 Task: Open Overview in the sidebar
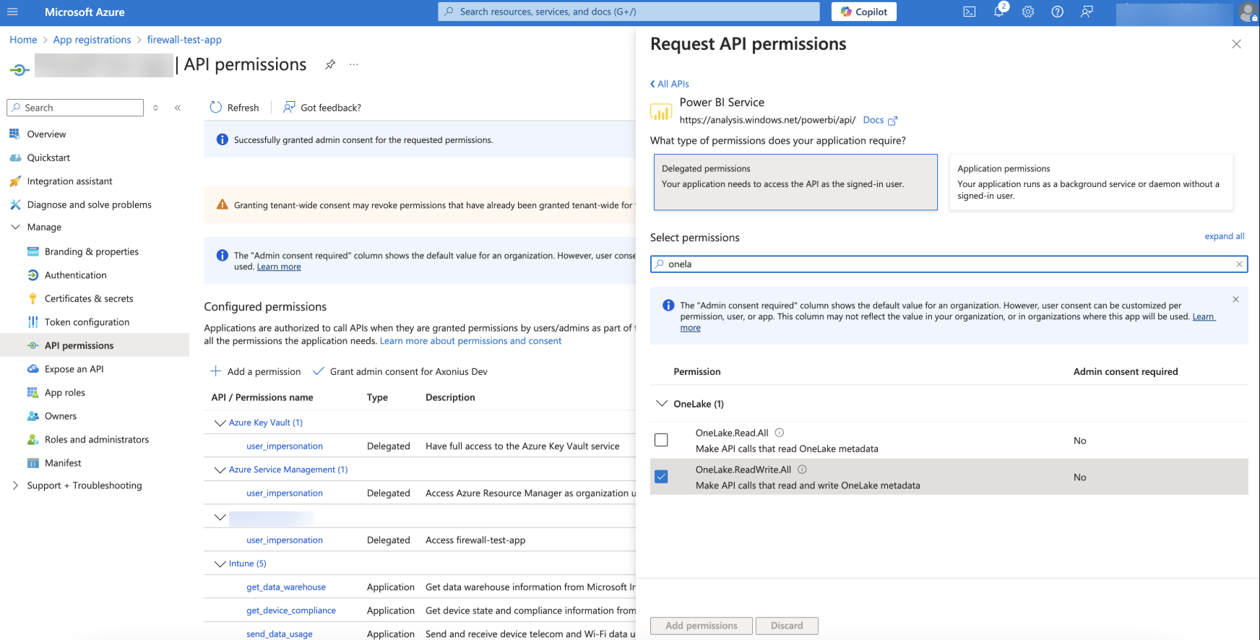click(x=46, y=134)
